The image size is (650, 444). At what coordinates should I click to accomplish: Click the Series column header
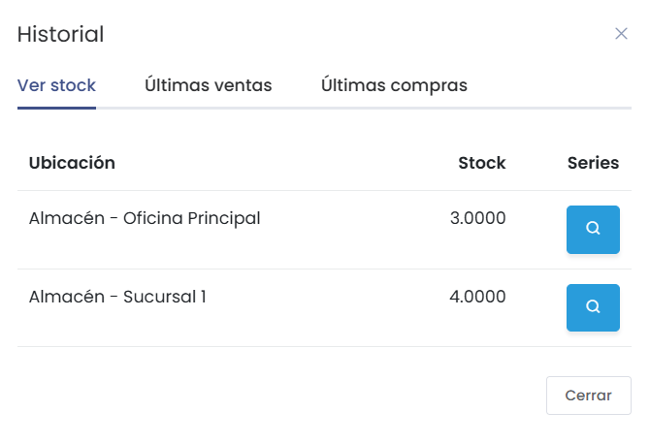click(593, 163)
